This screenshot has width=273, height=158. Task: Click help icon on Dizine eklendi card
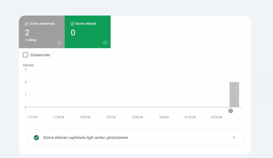click(x=105, y=43)
